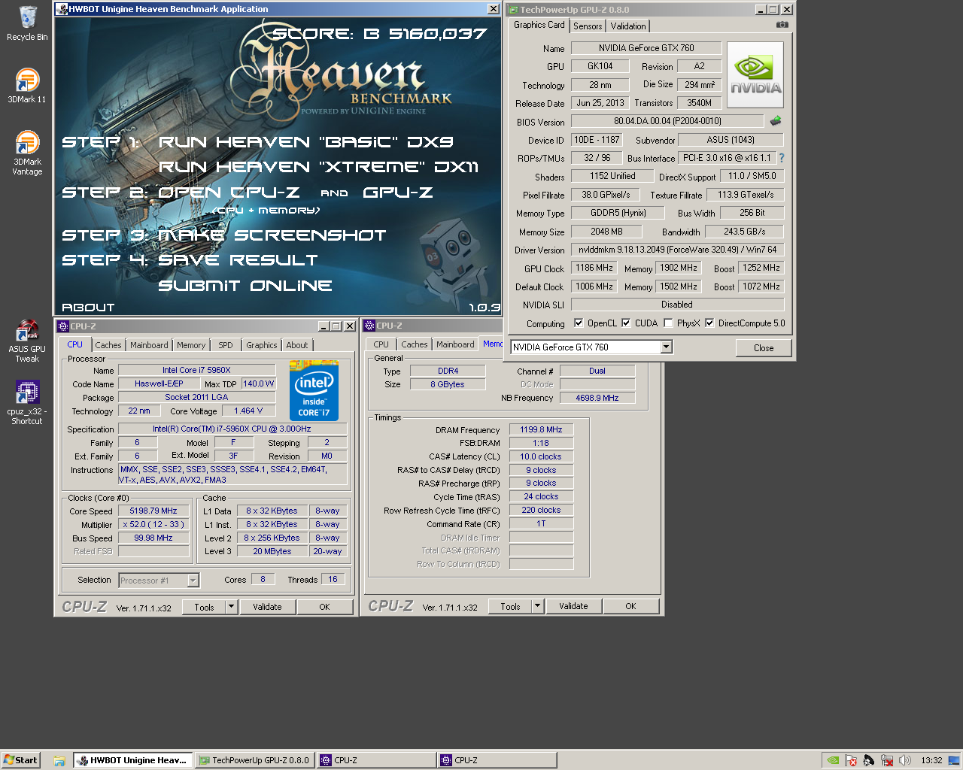Toggle the DirectCompute 5.0 checkbox
Viewport: 963px width, 770px height.
pos(709,323)
